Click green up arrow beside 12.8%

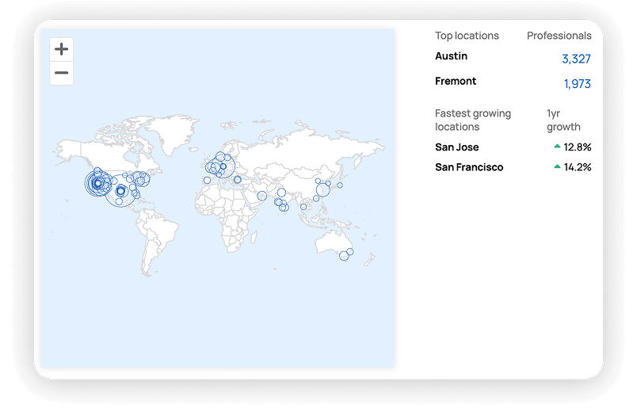(x=557, y=147)
